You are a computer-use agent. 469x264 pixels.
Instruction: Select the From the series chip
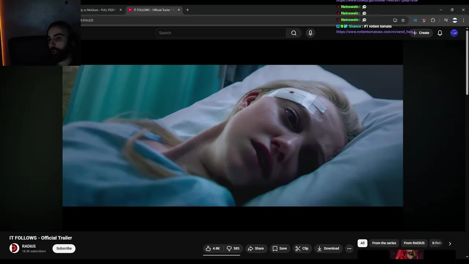tap(384, 243)
